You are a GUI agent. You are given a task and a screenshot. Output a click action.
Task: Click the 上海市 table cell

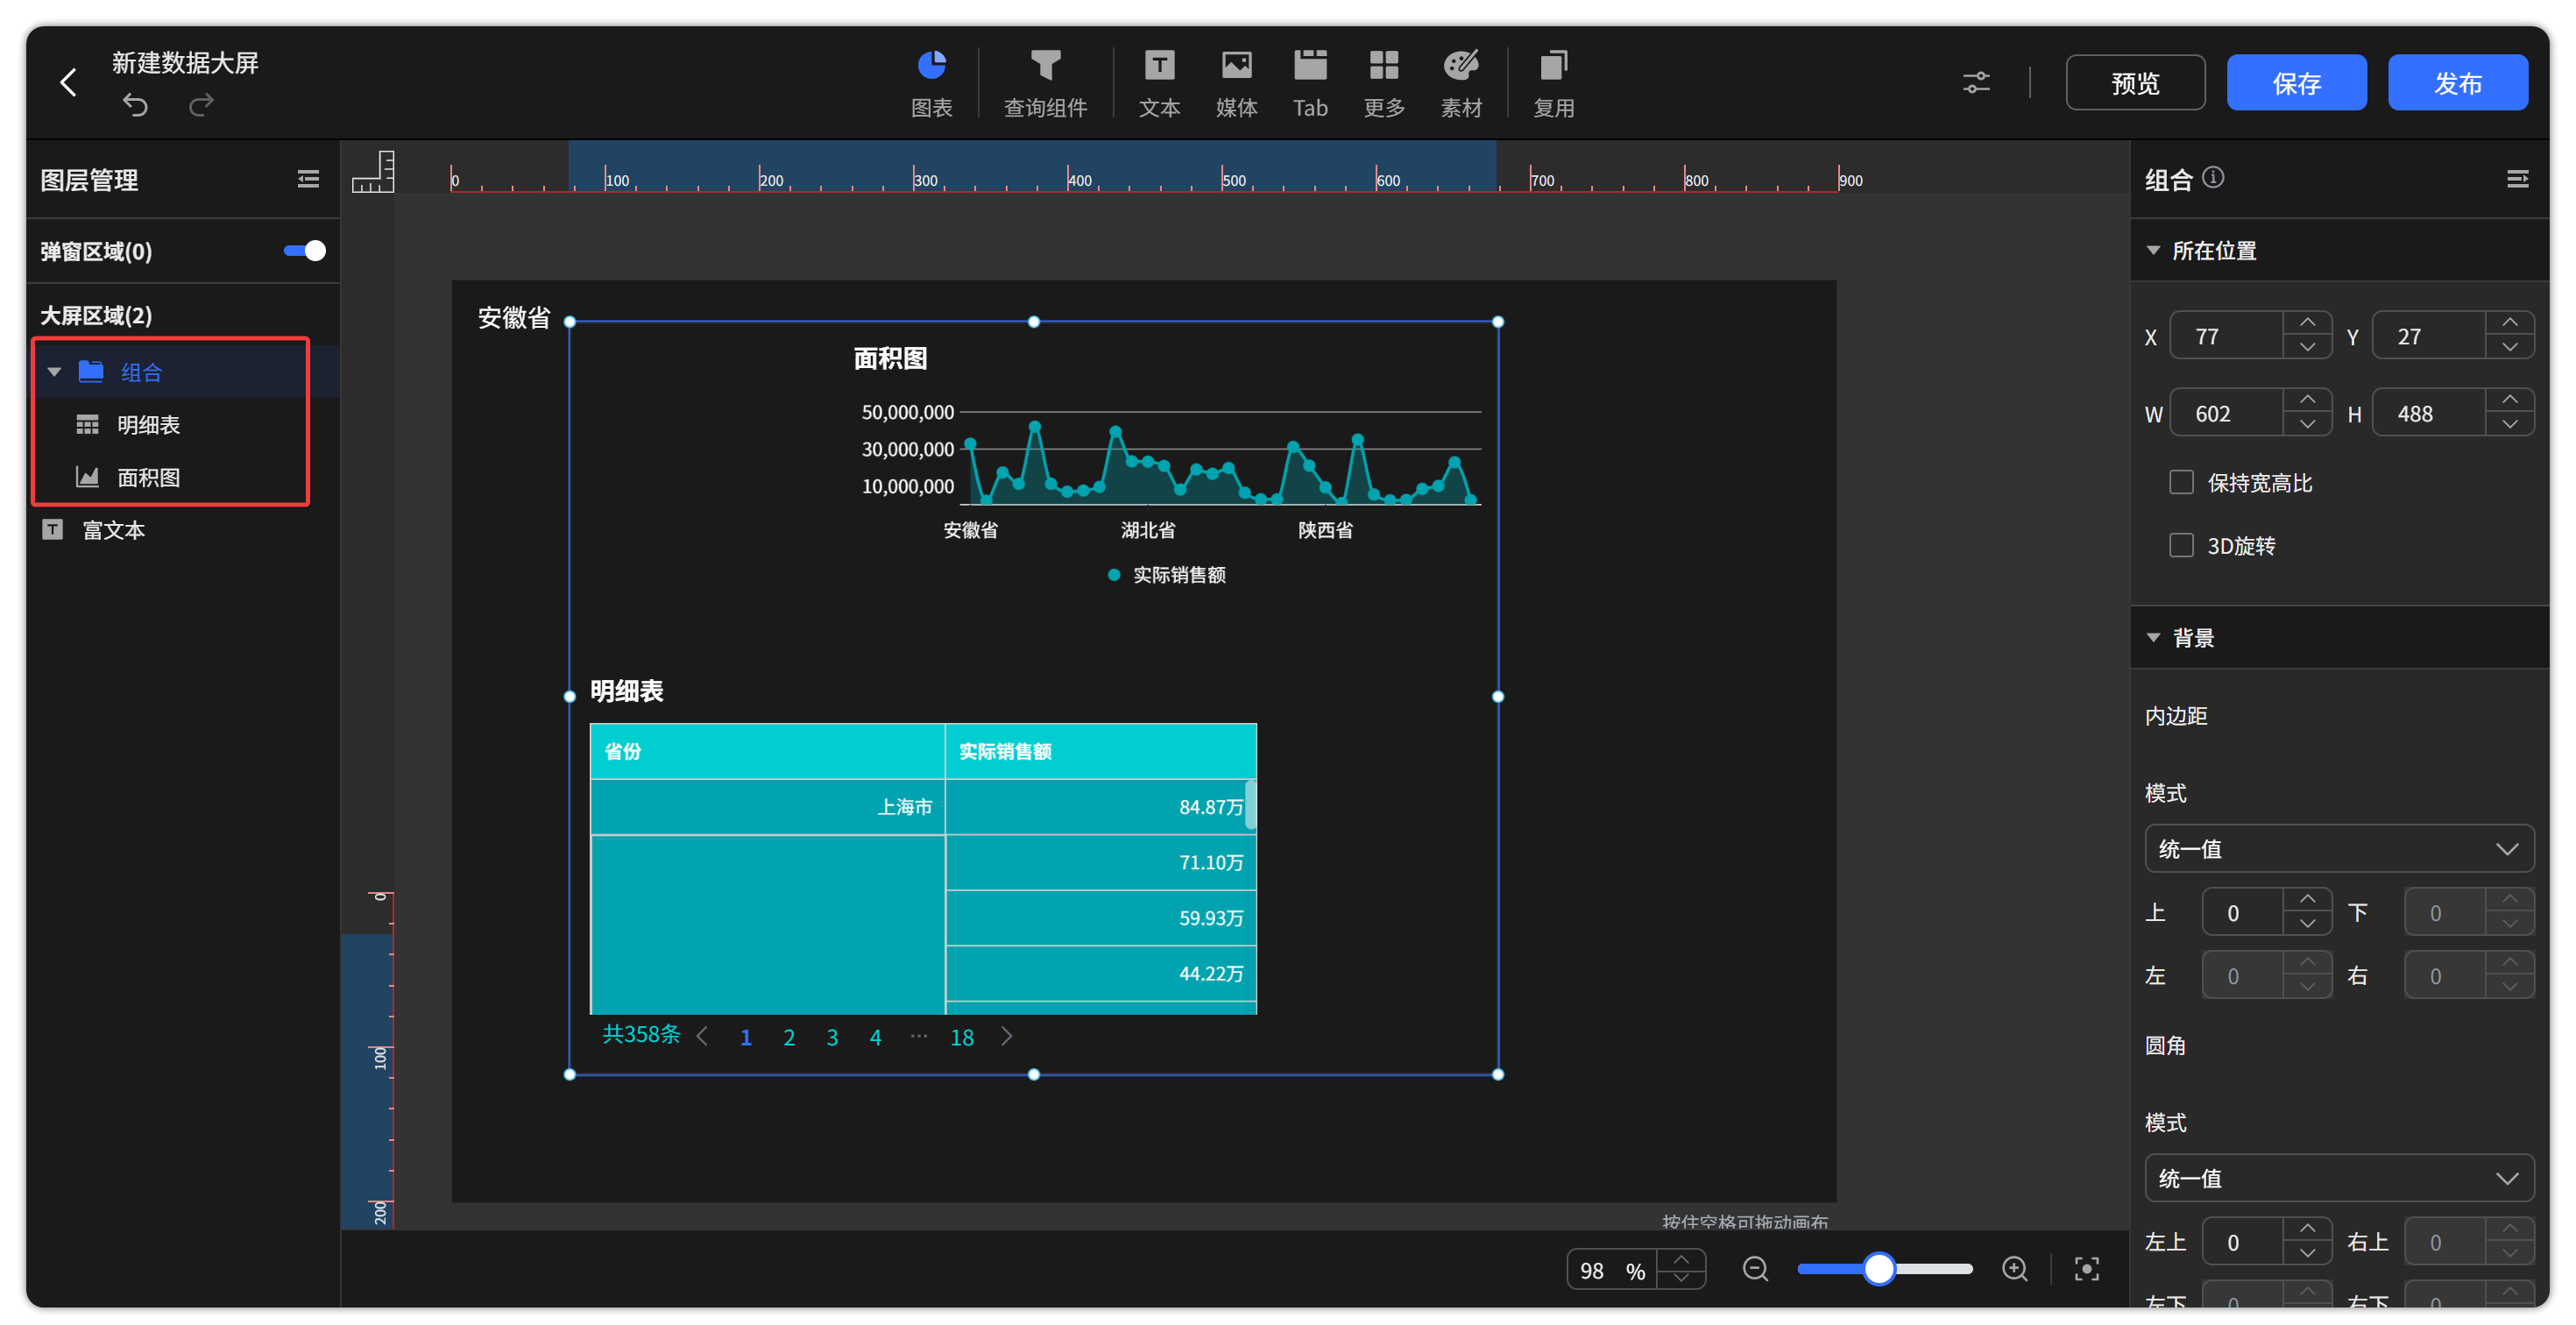[x=767, y=807]
